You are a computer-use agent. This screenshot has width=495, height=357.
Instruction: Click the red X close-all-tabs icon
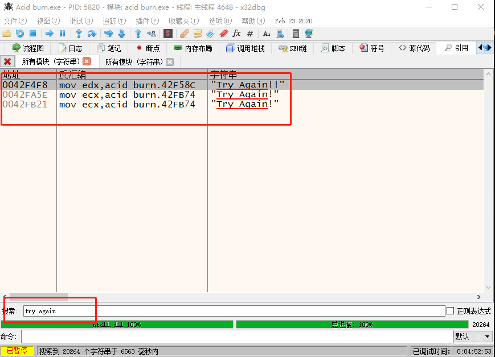(x=7, y=61)
